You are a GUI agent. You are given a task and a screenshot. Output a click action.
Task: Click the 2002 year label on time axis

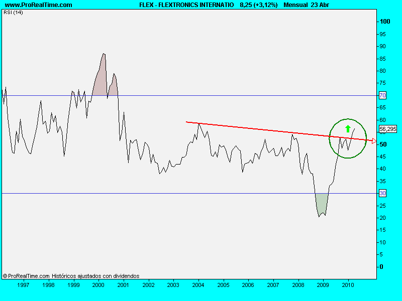(148, 285)
